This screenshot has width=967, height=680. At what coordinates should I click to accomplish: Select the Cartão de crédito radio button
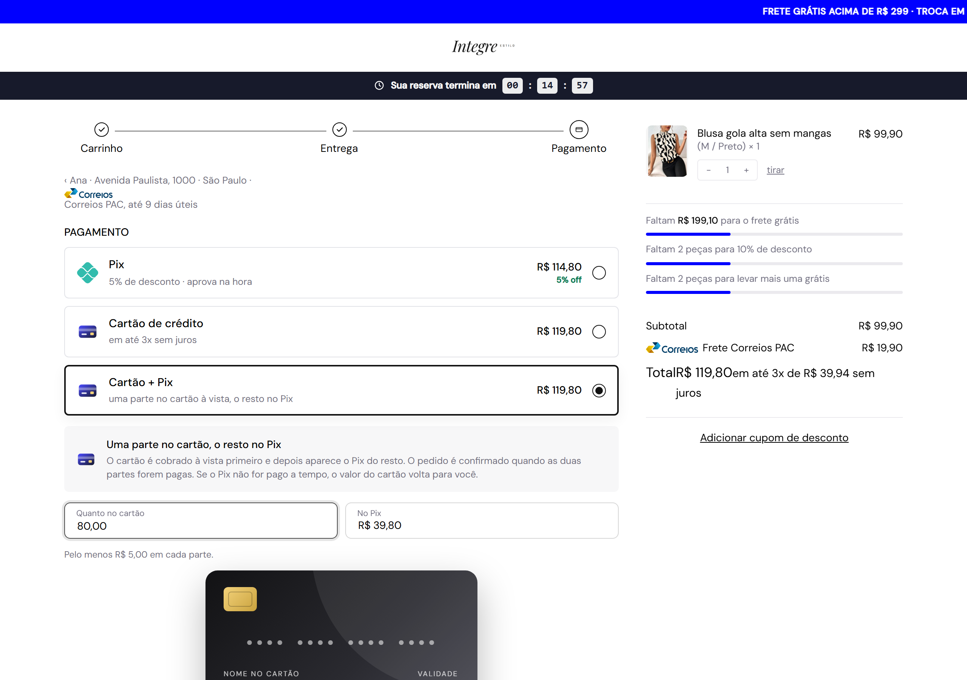(x=599, y=332)
